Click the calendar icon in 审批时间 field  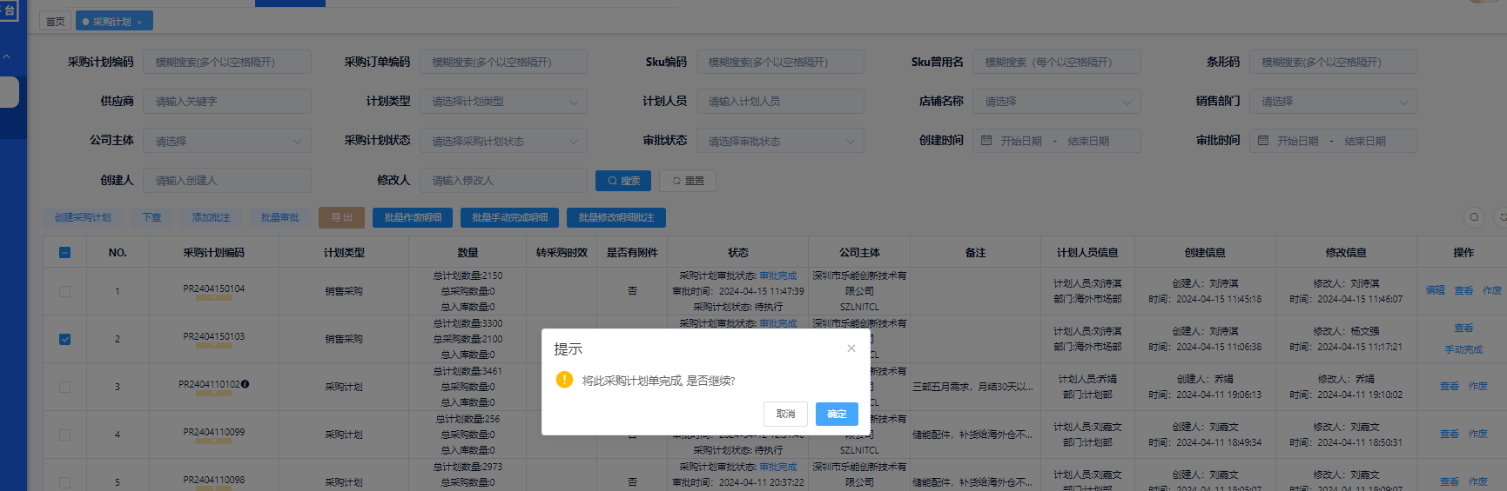tap(1263, 141)
